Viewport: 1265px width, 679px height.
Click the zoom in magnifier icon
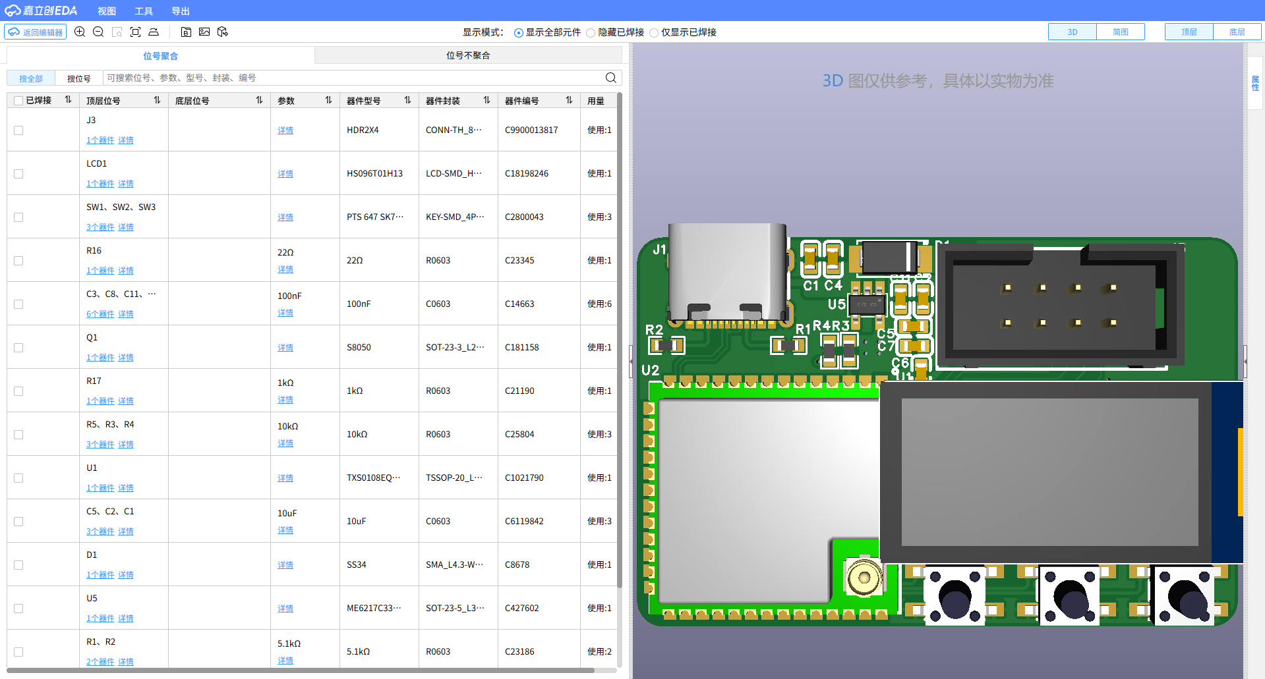tap(80, 32)
